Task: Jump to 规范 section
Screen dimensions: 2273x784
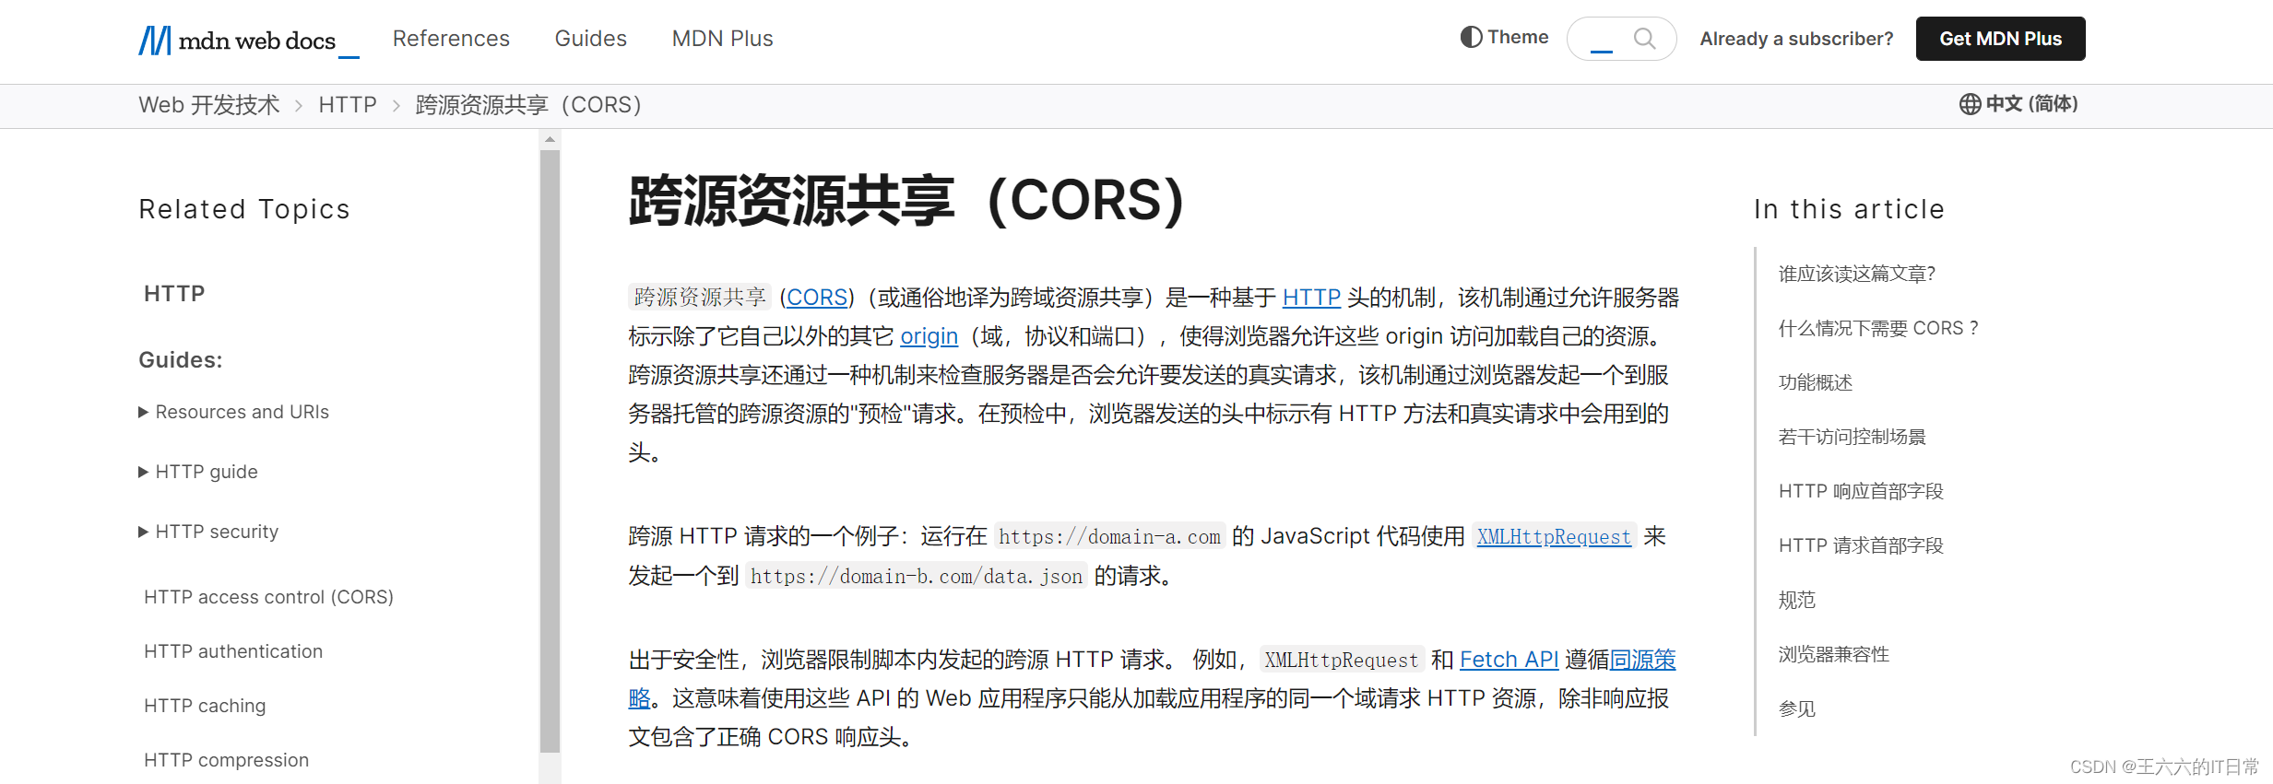Action: [x=1797, y=600]
